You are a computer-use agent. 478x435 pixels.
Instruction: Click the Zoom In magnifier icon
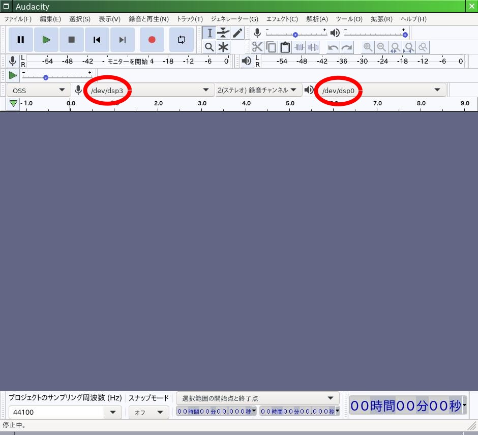368,47
